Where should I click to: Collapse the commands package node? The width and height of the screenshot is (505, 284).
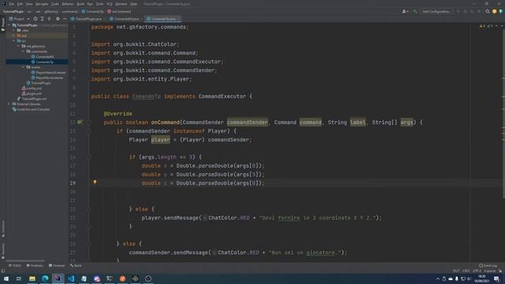coord(23,51)
